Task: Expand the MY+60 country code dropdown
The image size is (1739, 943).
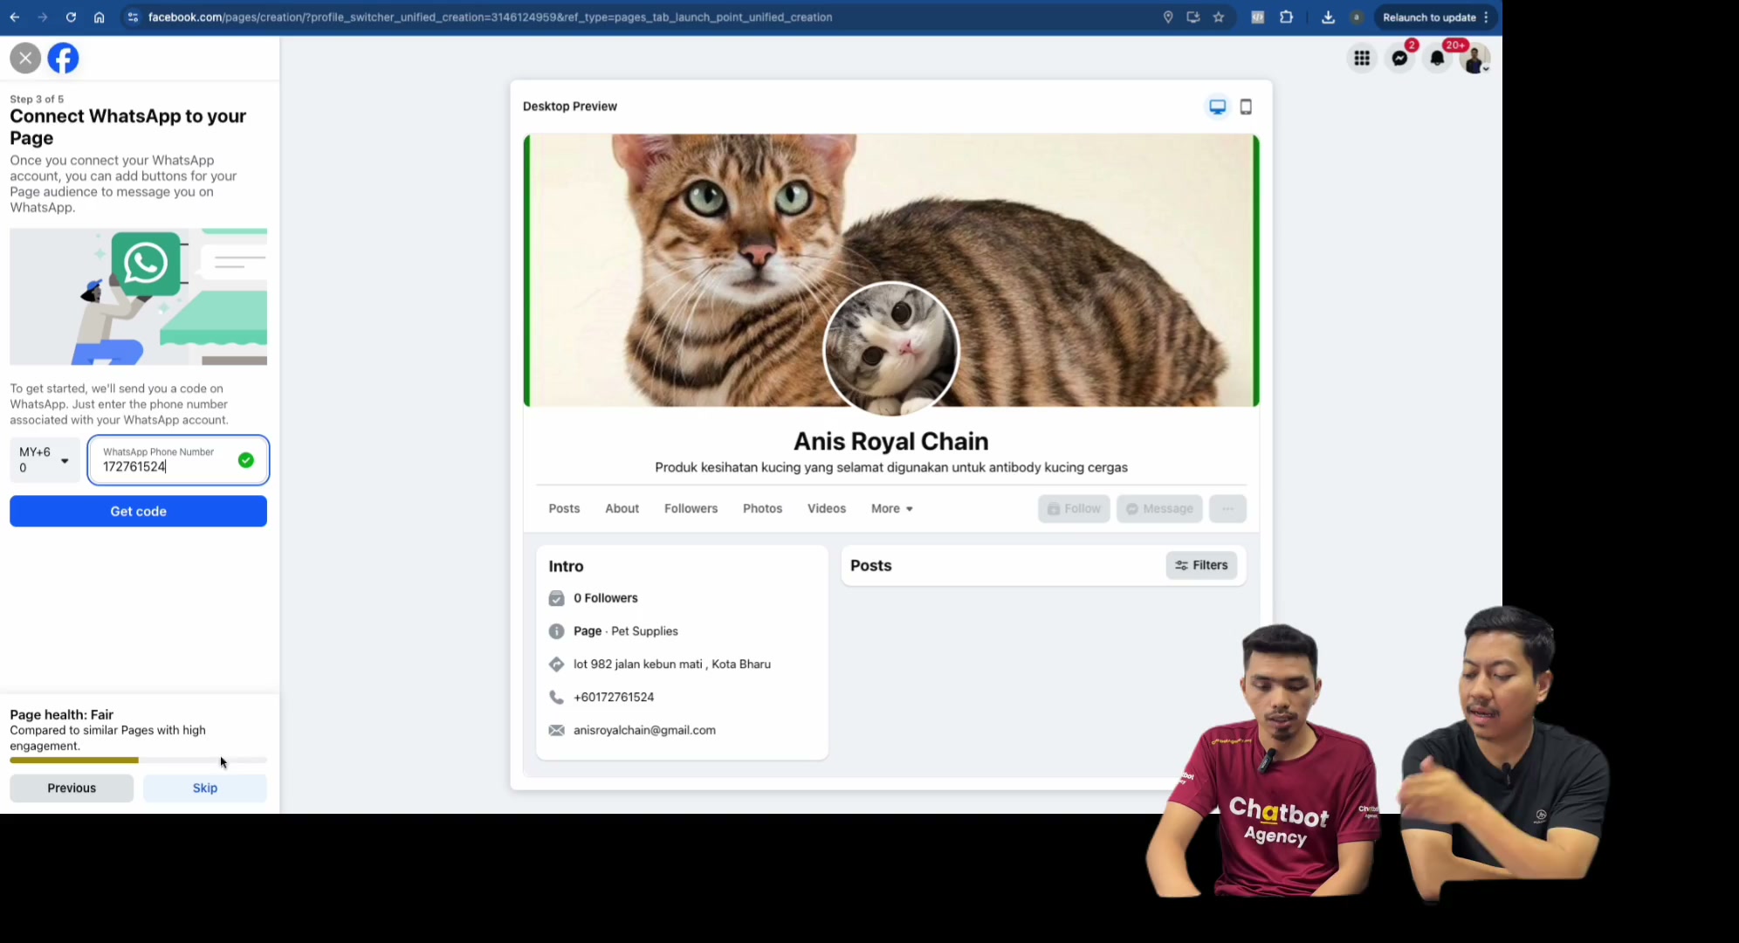Action: point(45,460)
